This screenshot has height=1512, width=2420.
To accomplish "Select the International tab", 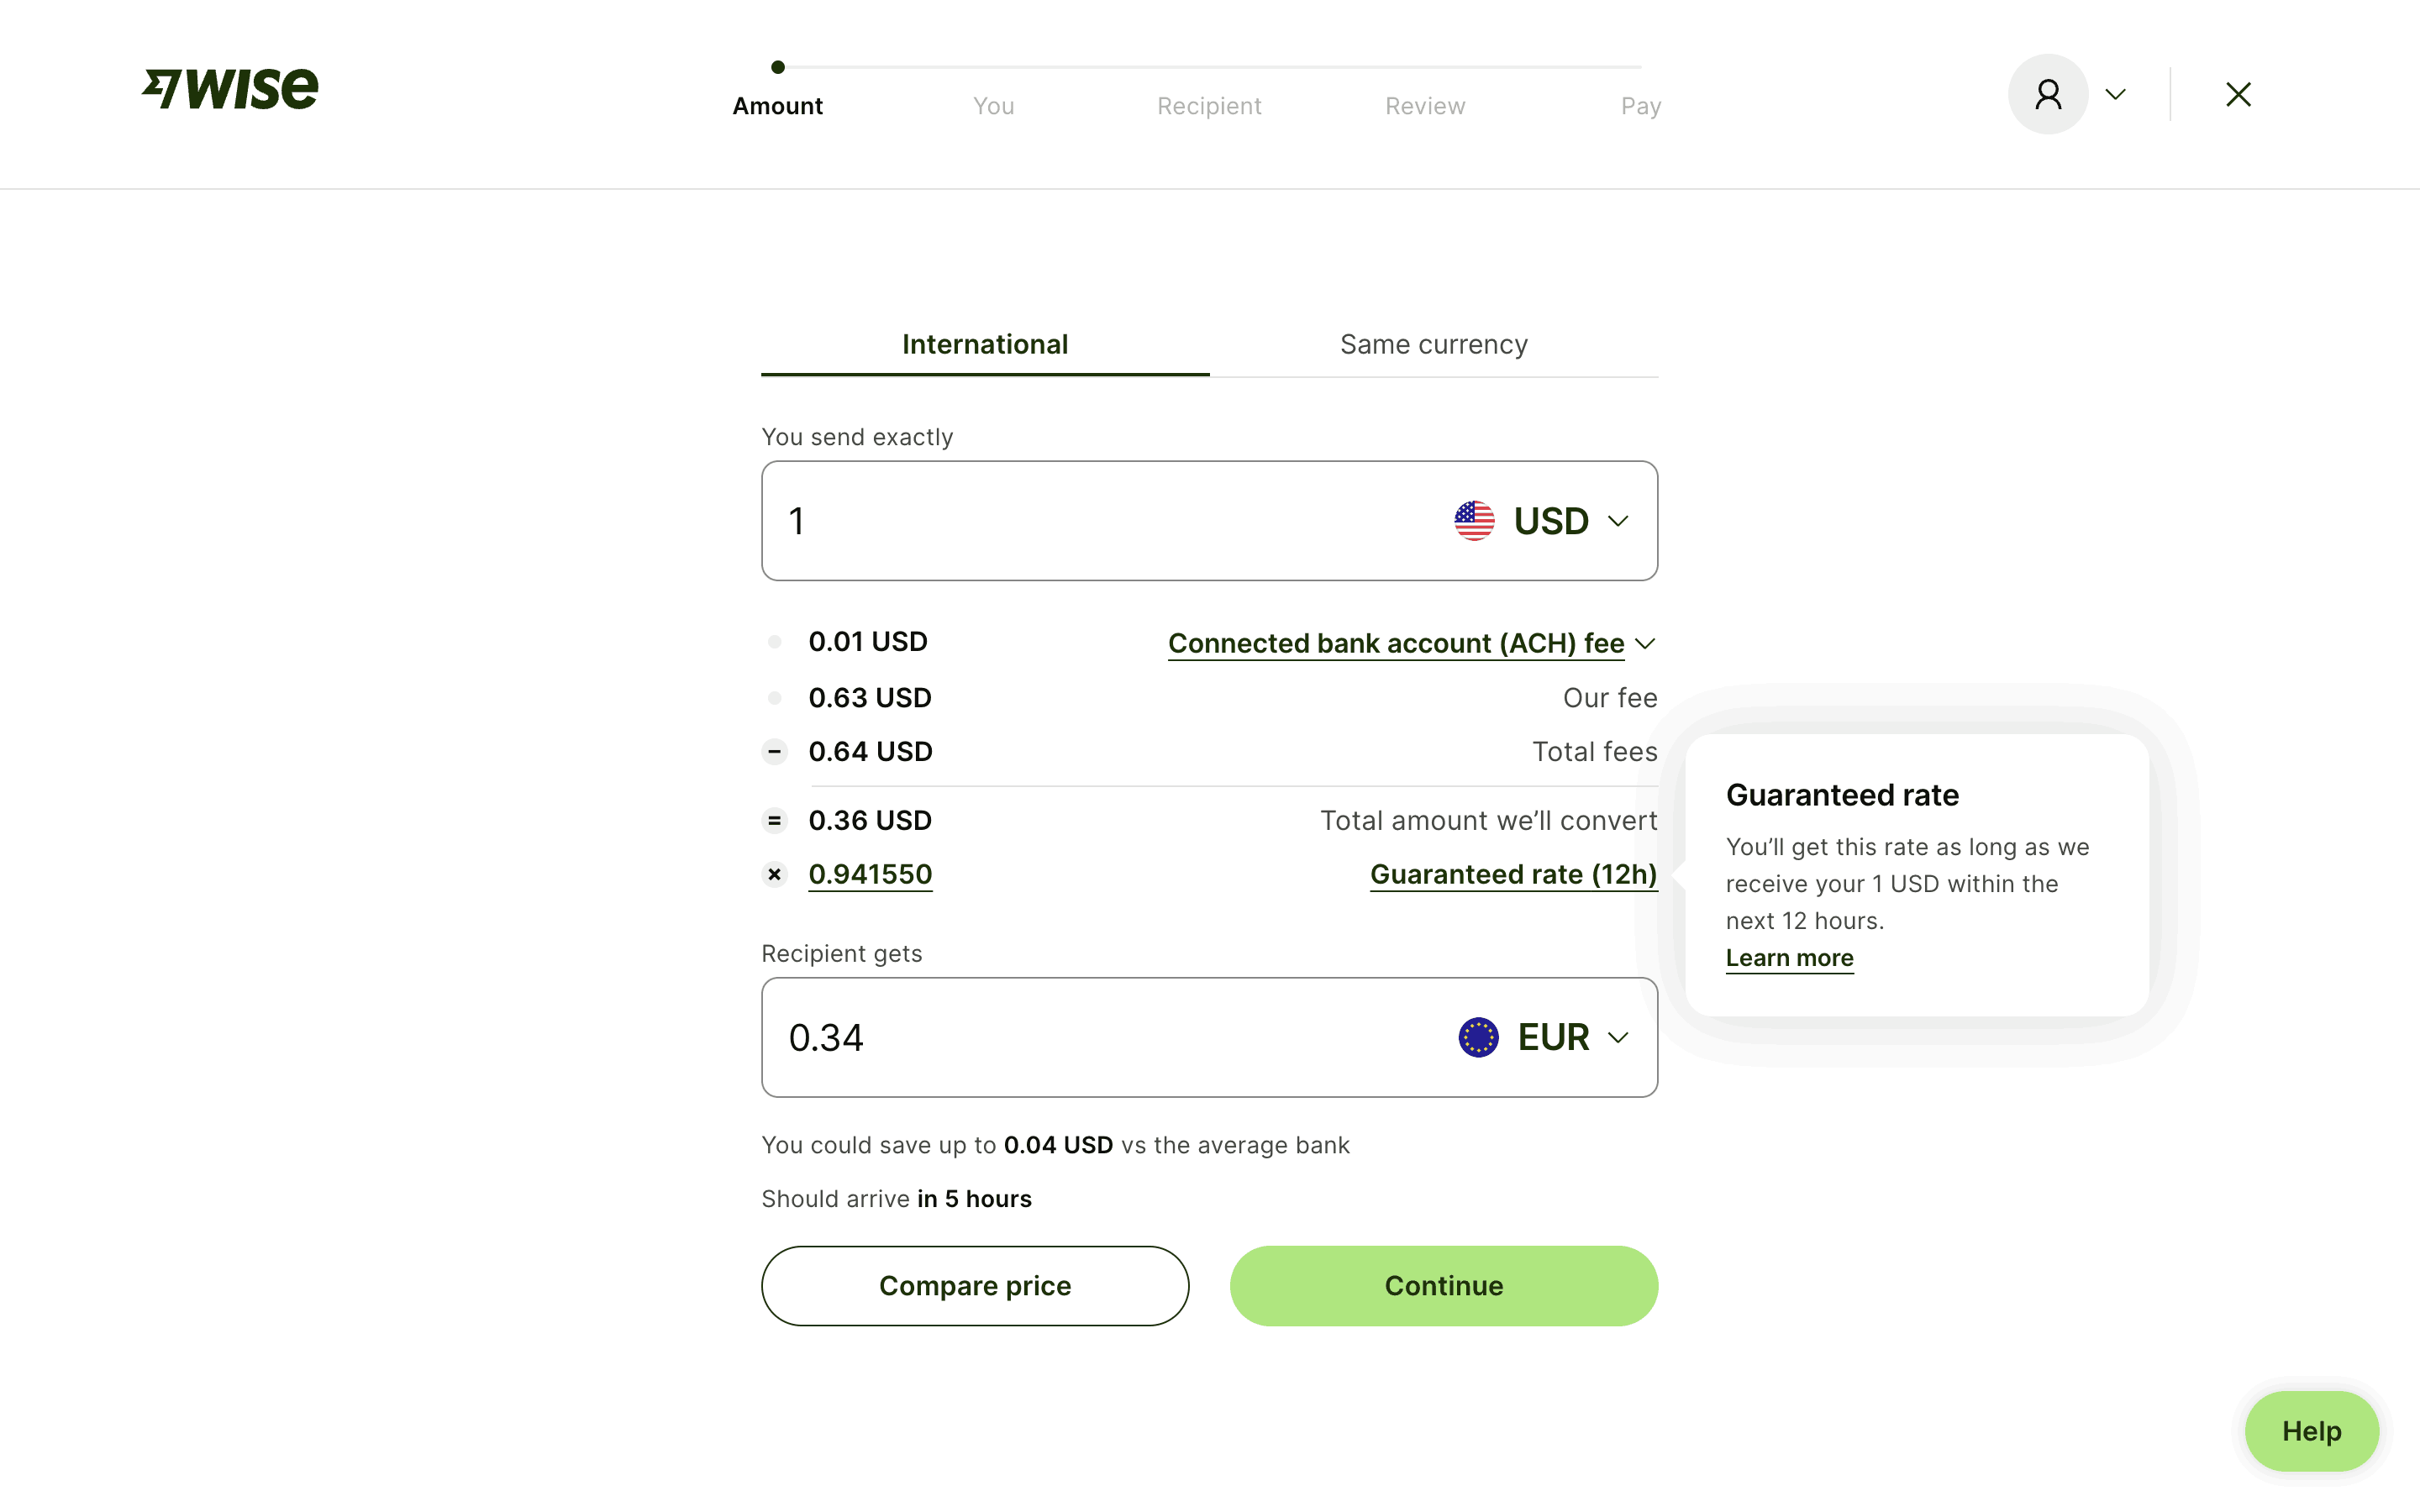I will pyautogui.click(x=984, y=345).
